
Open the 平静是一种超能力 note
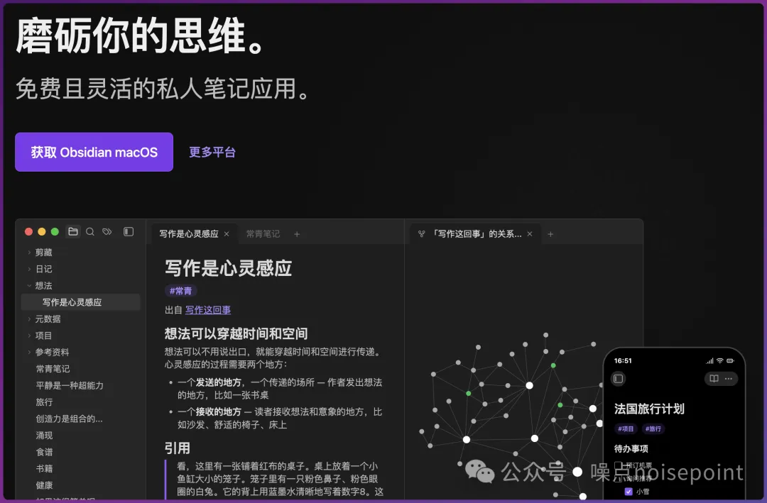pos(70,385)
